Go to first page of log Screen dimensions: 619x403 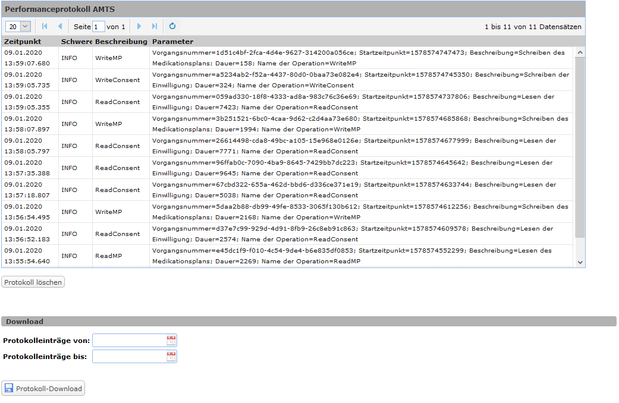click(x=45, y=26)
